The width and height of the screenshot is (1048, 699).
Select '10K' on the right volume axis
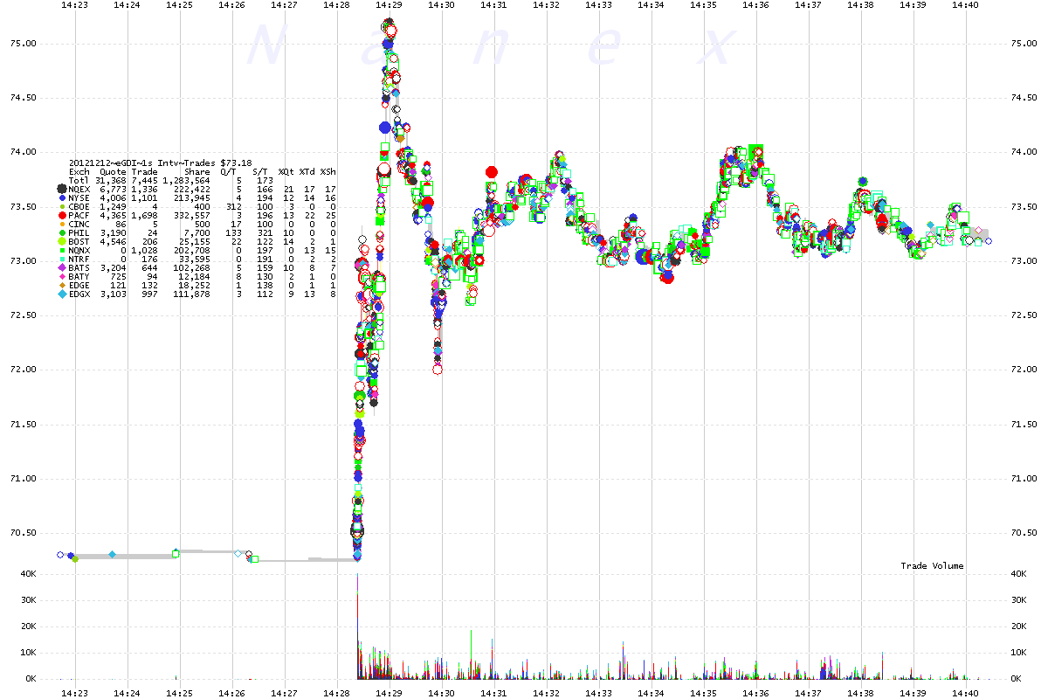[1019, 653]
